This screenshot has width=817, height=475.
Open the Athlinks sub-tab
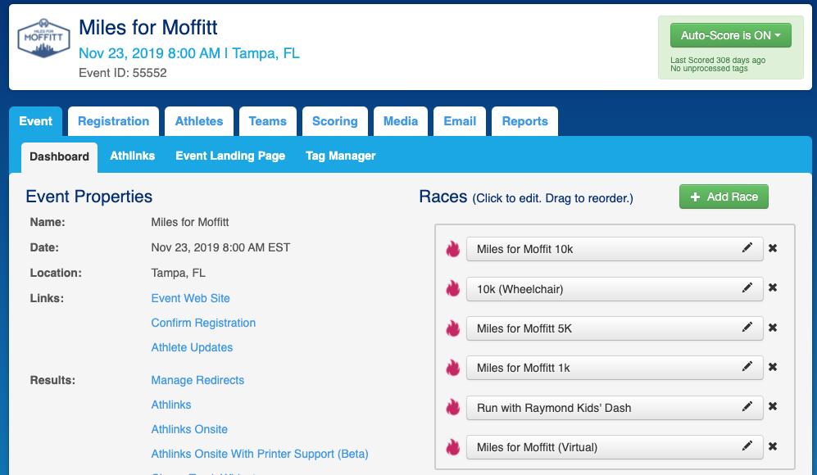tap(133, 156)
